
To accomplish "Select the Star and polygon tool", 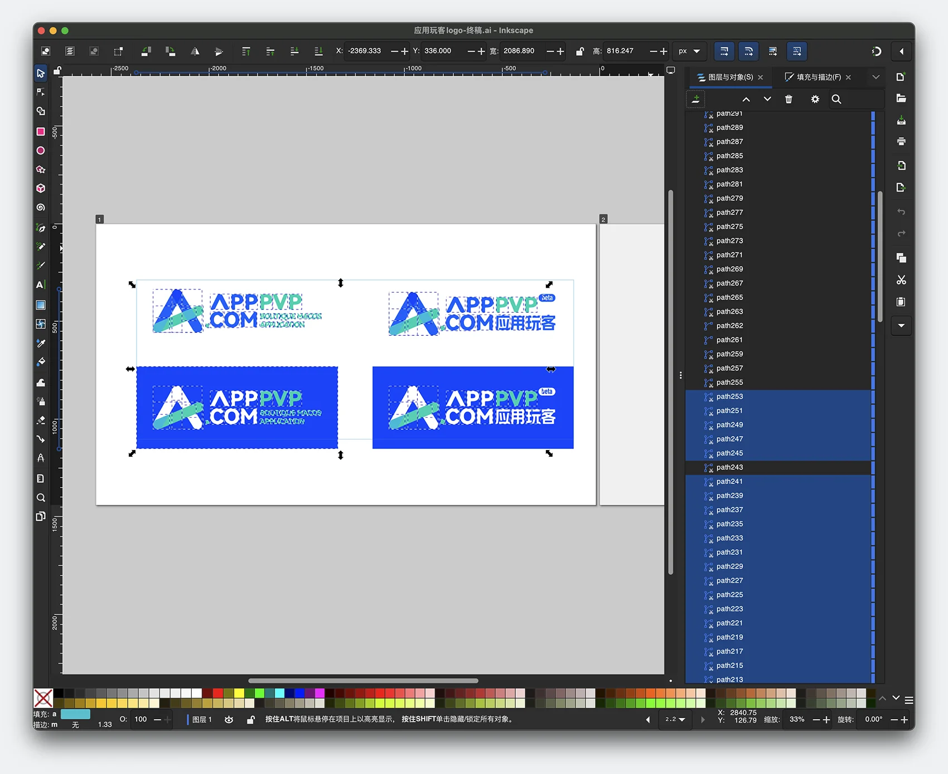I will 41,170.
